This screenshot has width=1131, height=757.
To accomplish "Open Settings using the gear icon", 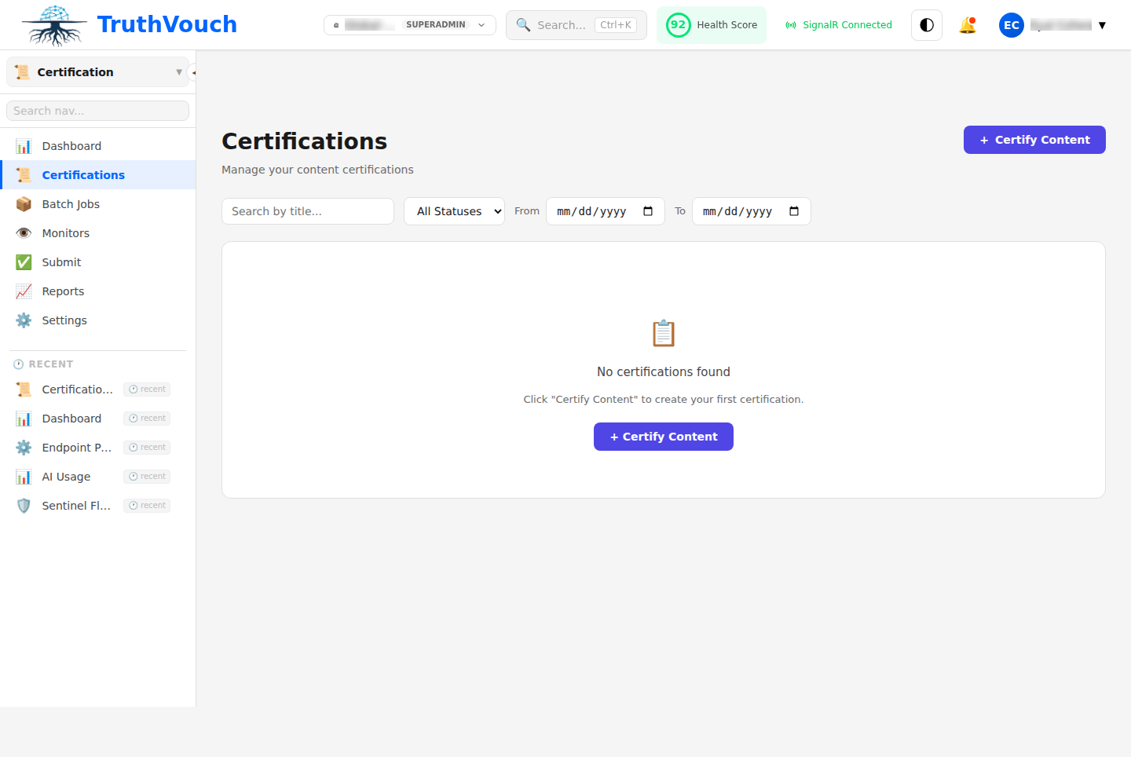I will point(24,320).
